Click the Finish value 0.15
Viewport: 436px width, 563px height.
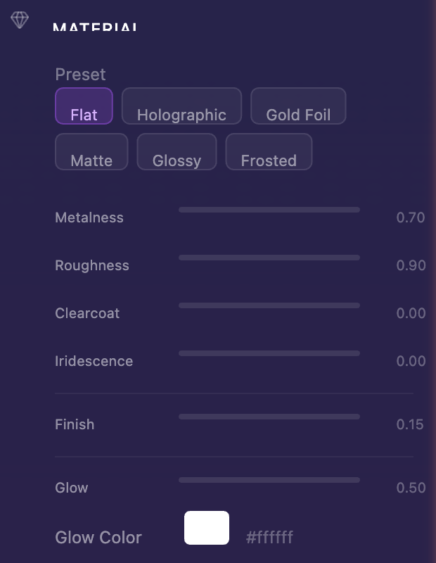410,424
